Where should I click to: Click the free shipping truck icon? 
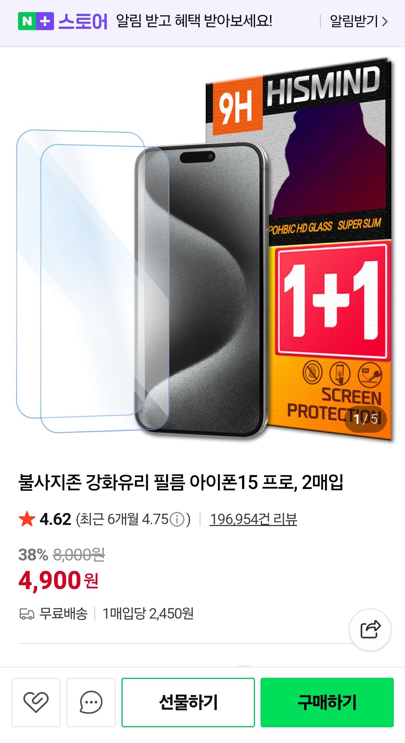tap(27, 614)
